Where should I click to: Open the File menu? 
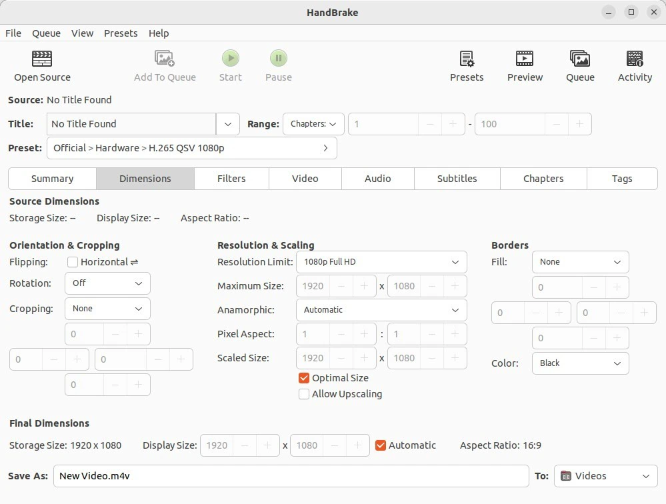click(13, 33)
